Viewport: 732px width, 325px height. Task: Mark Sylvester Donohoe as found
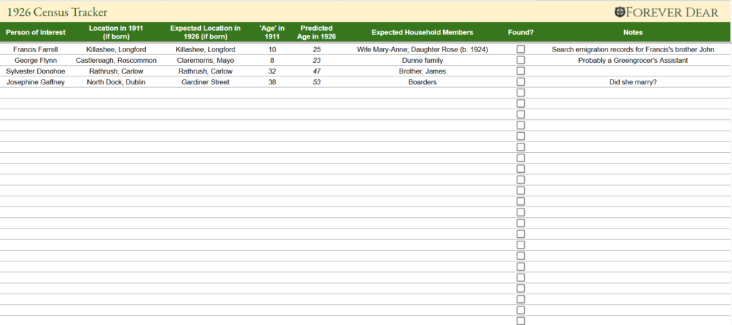click(x=520, y=71)
